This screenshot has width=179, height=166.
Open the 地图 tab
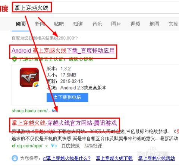pos(154,24)
